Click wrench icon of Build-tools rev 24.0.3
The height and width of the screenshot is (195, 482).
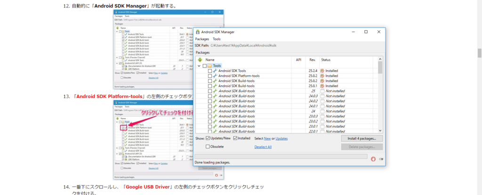coord(215,96)
